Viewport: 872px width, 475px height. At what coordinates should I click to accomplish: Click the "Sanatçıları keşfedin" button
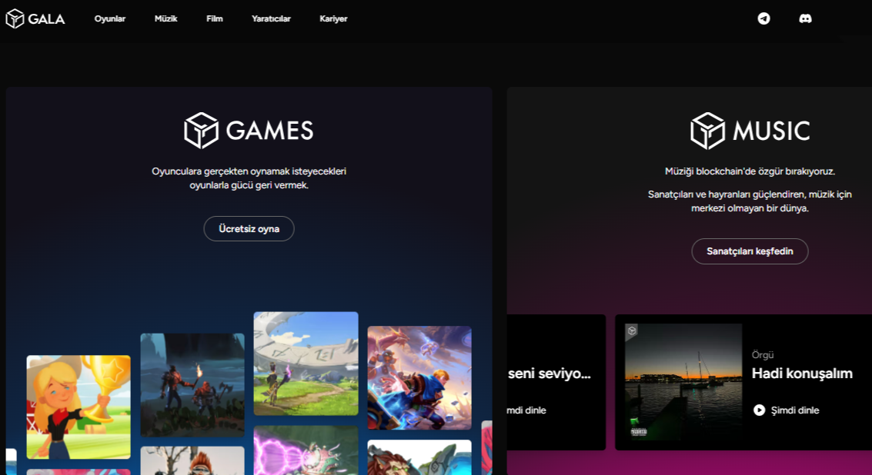click(x=750, y=251)
